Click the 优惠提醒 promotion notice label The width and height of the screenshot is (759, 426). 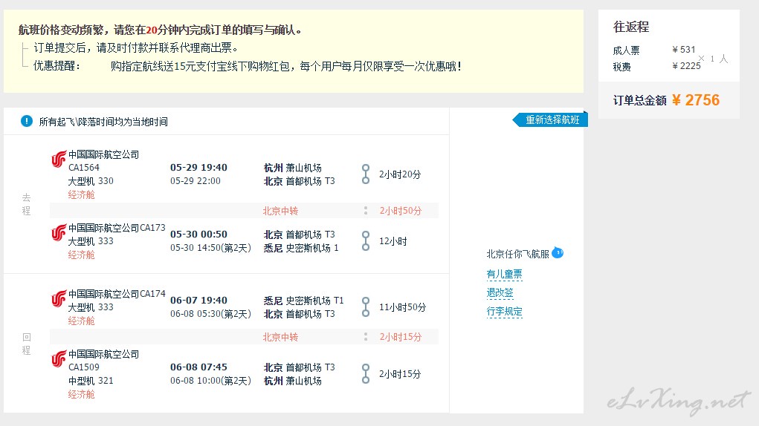coord(56,66)
